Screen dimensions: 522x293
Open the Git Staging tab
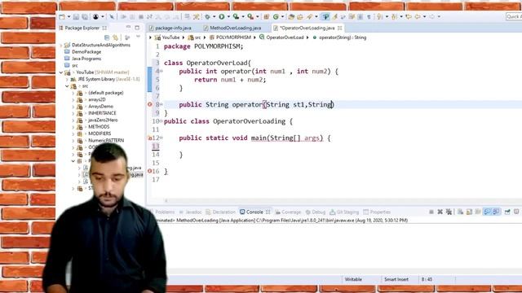(x=344, y=212)
